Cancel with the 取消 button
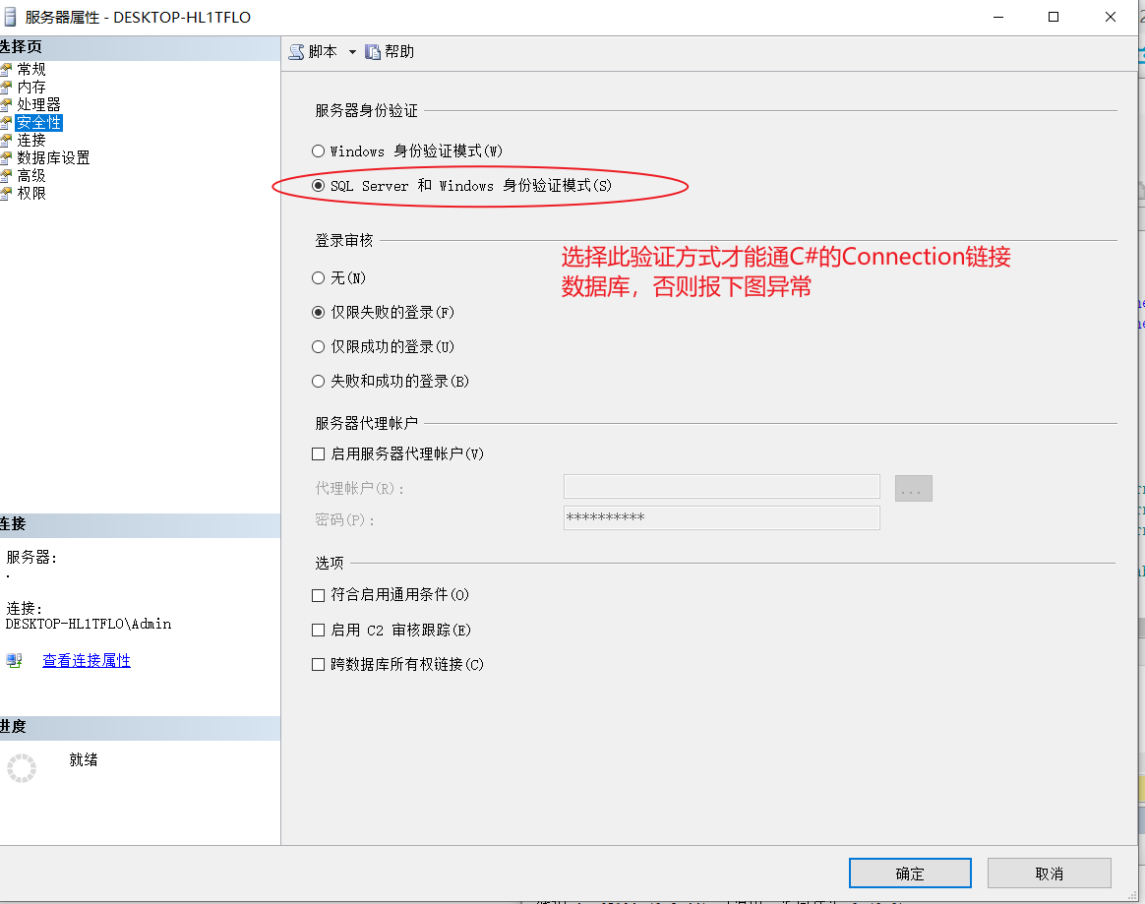1145x904 pixels. pyautogui.click(x=1050, y=874)
